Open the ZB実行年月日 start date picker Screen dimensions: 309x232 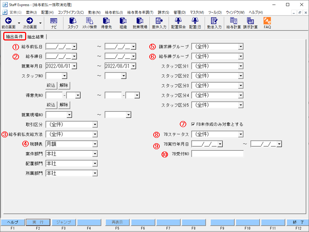point(220,144)
